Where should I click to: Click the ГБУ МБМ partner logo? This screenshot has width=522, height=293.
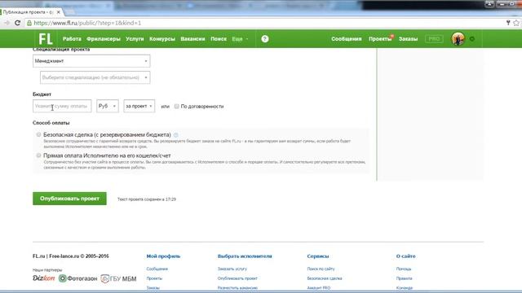(118, 278)
